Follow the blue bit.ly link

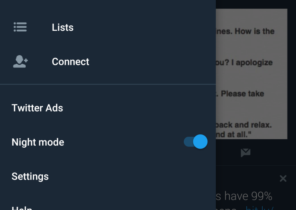pos(260,208)
